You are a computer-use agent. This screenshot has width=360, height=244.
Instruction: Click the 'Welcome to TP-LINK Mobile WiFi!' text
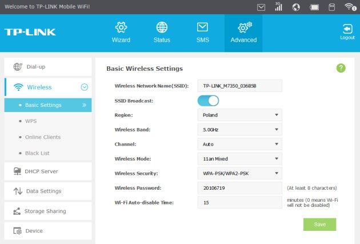[x=47, y=7]
